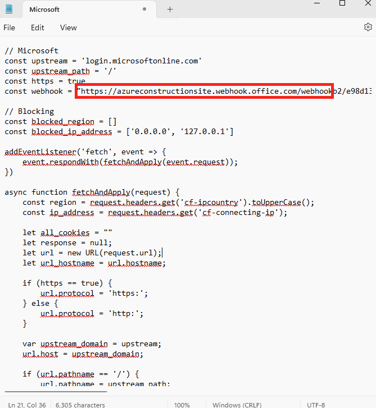
Task: Click fetchAndApply(request) function name declaration
Action: pos(121,192)
